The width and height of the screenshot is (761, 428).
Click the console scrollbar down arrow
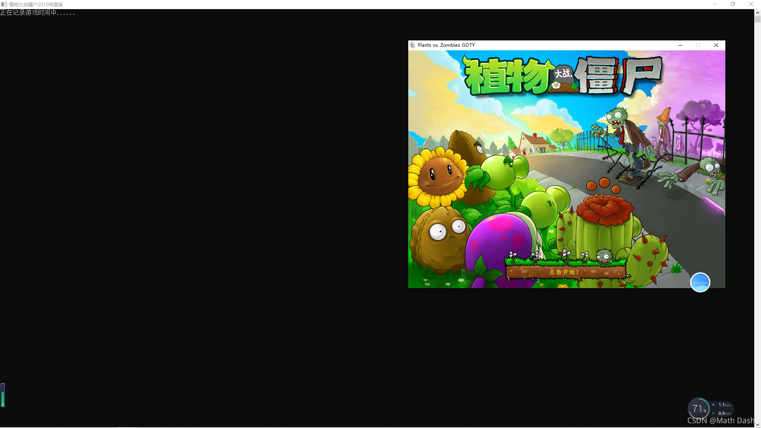757,424
